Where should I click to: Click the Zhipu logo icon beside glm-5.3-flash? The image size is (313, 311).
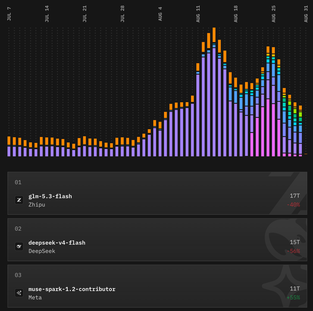click(19, 200)
